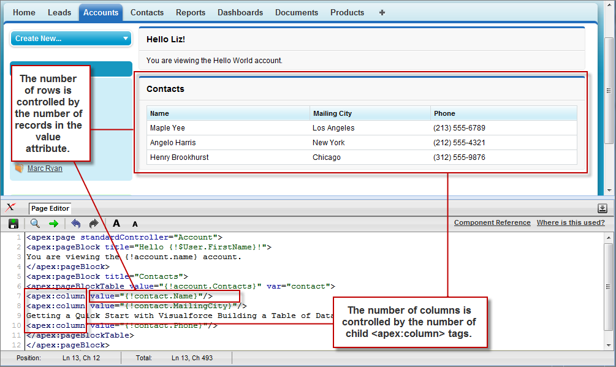This screenshot has width=616, height=367.
Task: Open the Create New... dropdown
Action: coord(70,38)
